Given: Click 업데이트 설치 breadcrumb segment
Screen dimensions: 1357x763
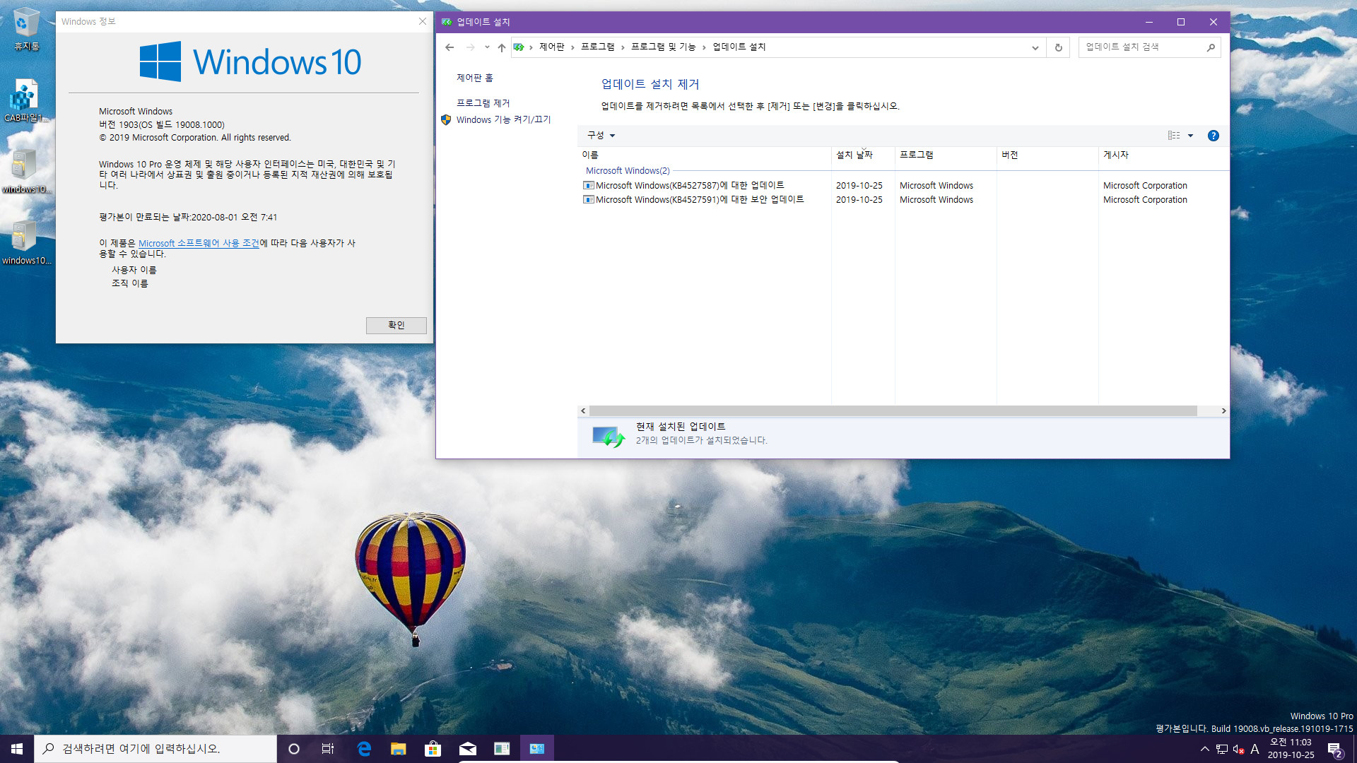Looking at the screenshot, I should coord(739,47).
